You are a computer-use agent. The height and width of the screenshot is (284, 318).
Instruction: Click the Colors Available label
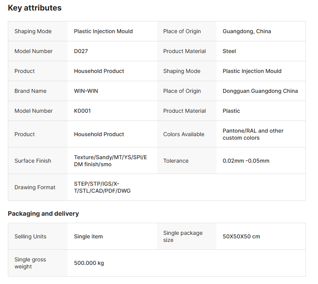click(x=184, y=134)
